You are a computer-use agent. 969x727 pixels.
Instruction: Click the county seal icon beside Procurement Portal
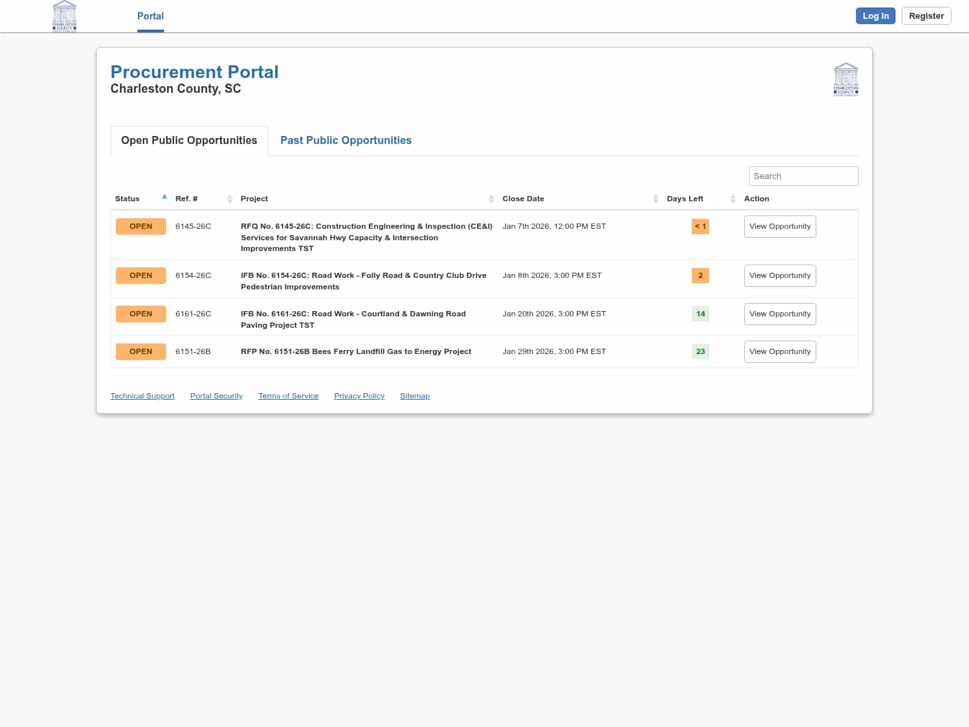pos(845,79)
